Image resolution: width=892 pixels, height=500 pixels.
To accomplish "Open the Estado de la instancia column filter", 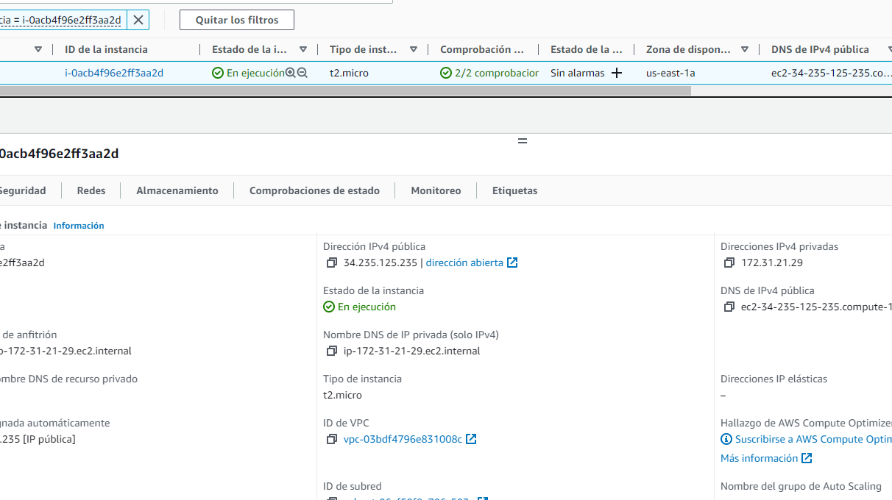I will pos(302,49).
